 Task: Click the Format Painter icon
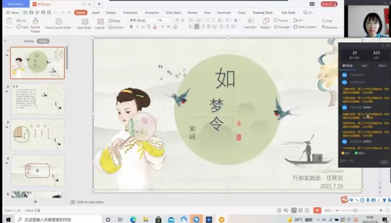[x=35, y=21]
